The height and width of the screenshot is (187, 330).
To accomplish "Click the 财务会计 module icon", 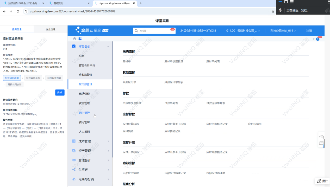I will 74,46.
